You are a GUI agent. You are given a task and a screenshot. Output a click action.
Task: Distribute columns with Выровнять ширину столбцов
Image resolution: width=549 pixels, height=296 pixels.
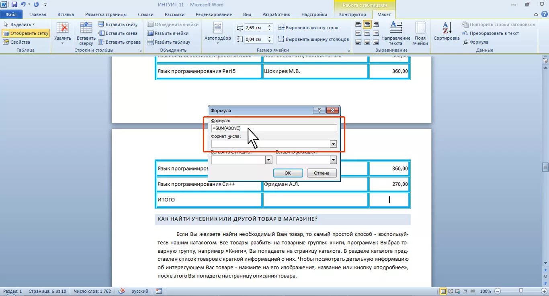(x=314, y=39)
